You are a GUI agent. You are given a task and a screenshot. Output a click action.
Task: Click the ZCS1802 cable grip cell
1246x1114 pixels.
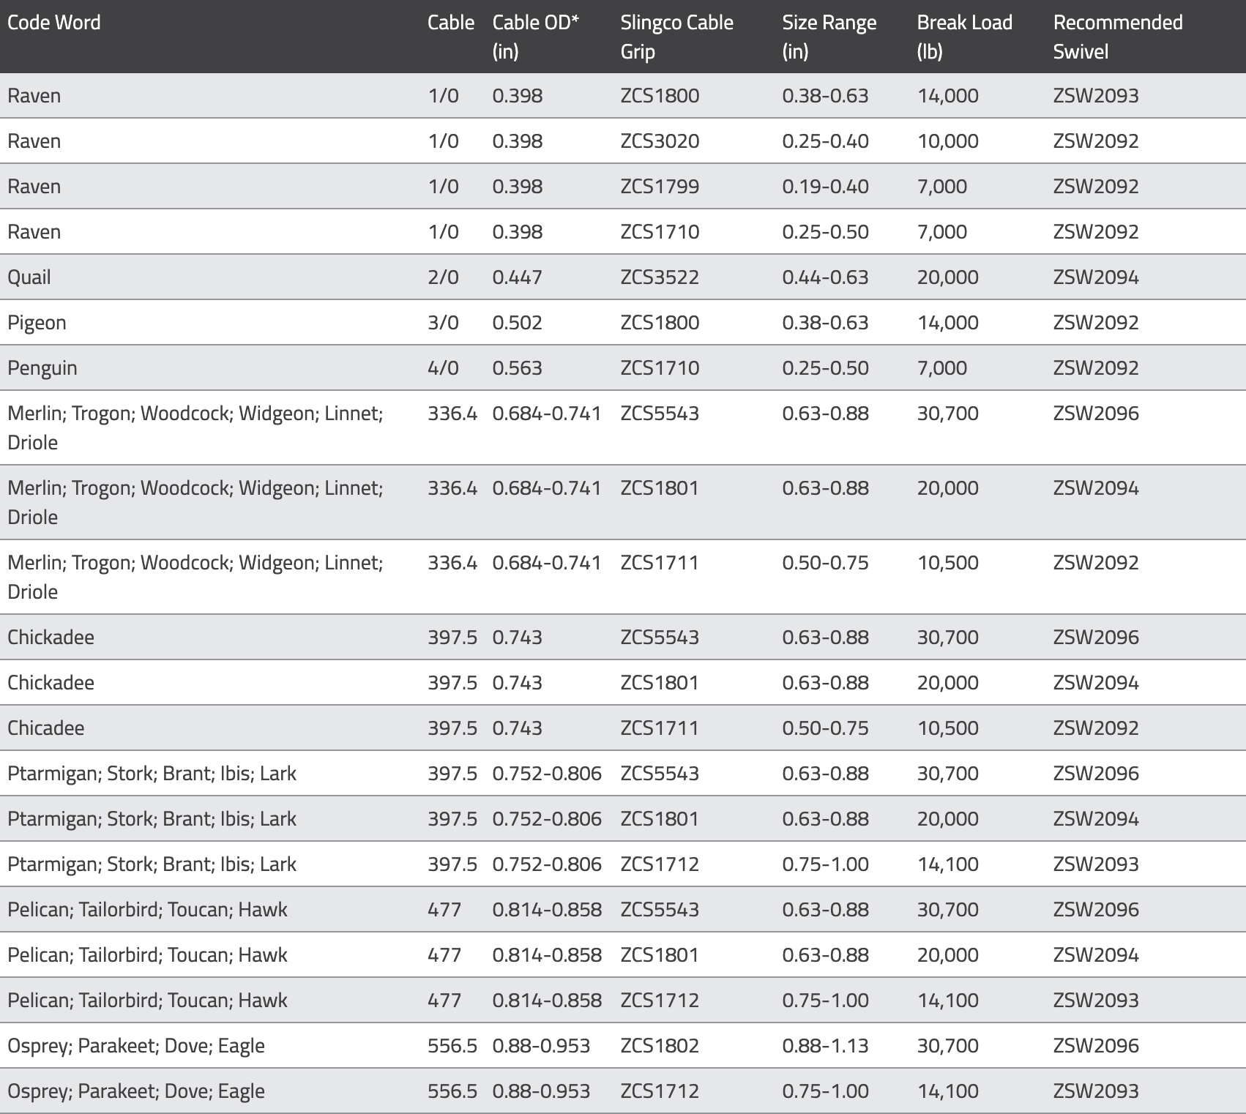660,1046
